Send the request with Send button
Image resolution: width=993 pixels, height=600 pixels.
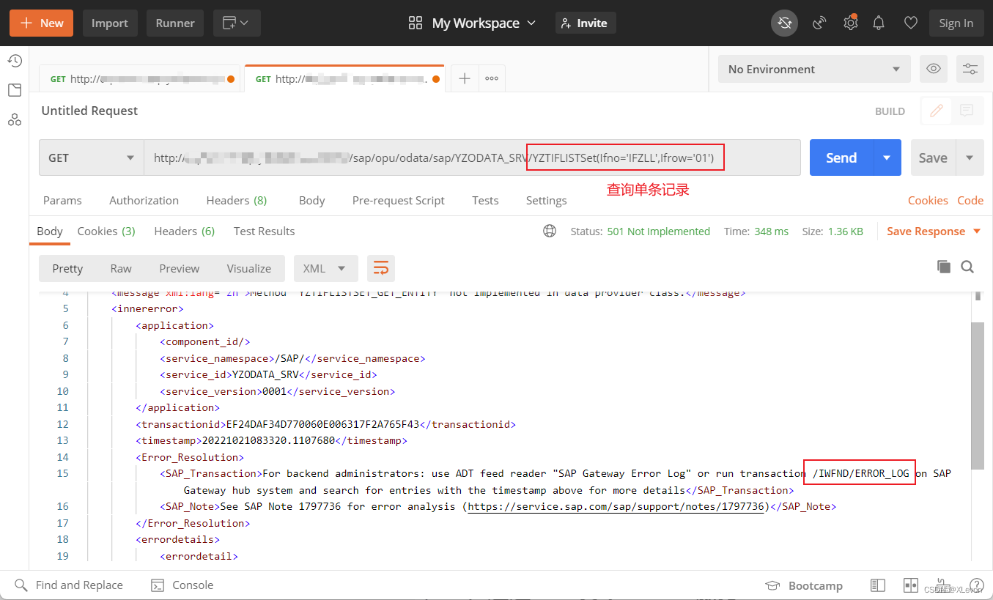click(841, 158)
